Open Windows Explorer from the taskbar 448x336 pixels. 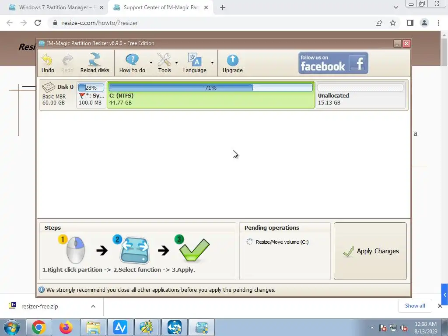93,327
